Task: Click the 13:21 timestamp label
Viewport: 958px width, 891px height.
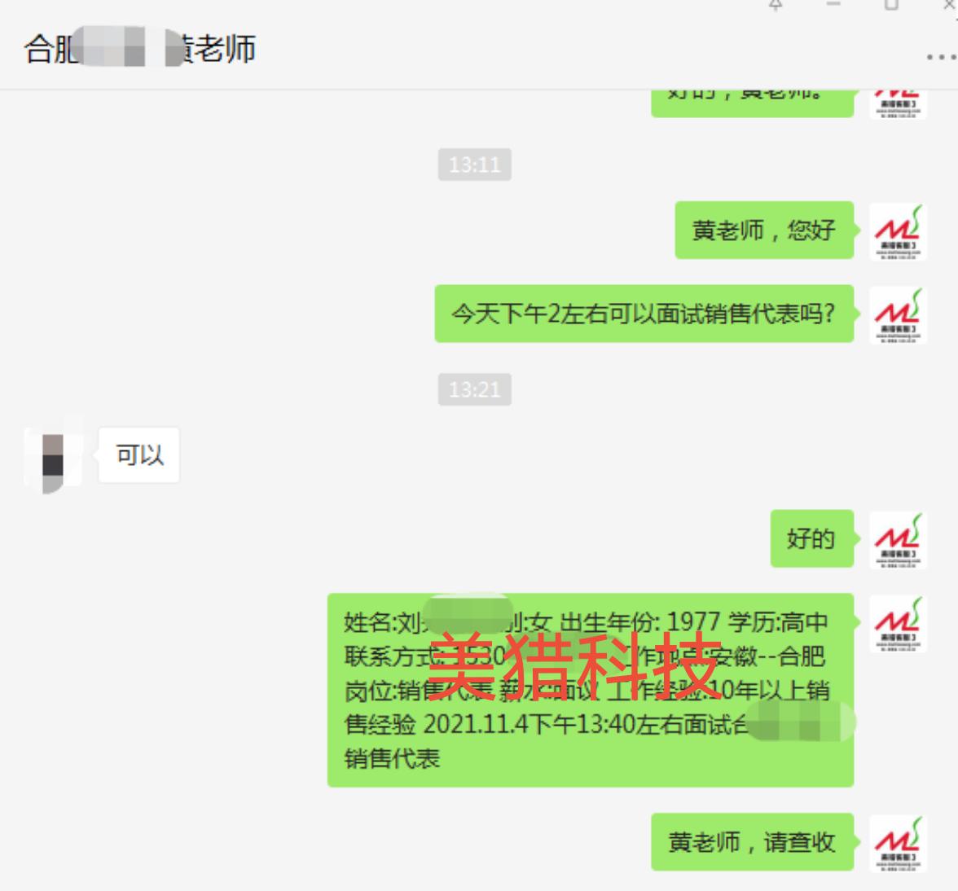Action: pos(475,389)
